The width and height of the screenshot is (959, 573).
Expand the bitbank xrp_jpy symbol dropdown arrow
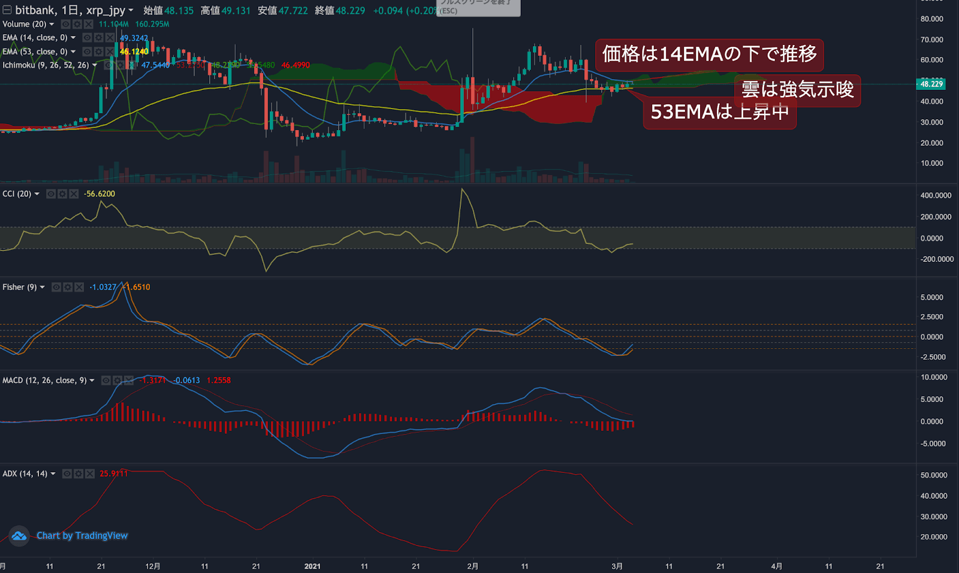pos(131,10)
